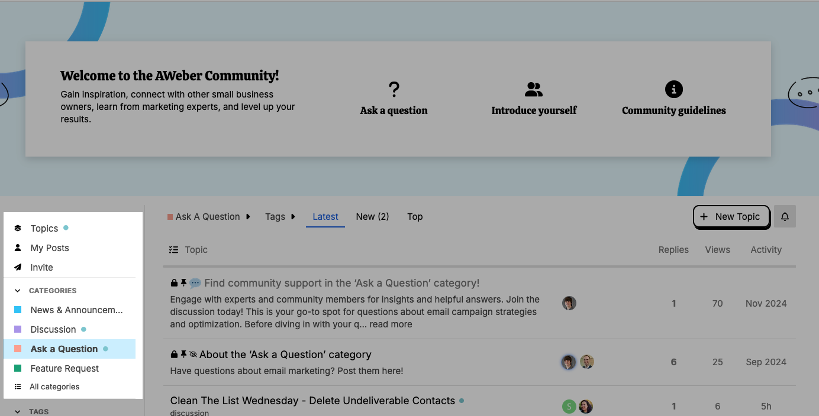The width and height of the screenshot is (819, 416).
Task: Click the topic list filter icon beside Topic header
Action: (173, 249)
